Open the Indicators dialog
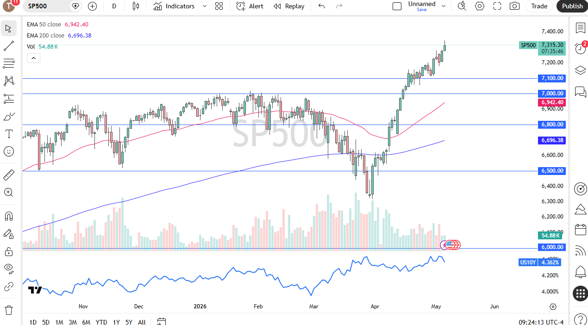The image size is (588, 325). [174, 6]
